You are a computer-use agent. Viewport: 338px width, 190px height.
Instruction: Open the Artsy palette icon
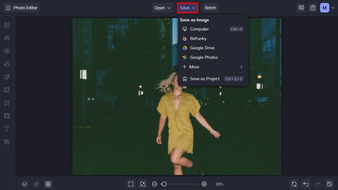point(7,77)
